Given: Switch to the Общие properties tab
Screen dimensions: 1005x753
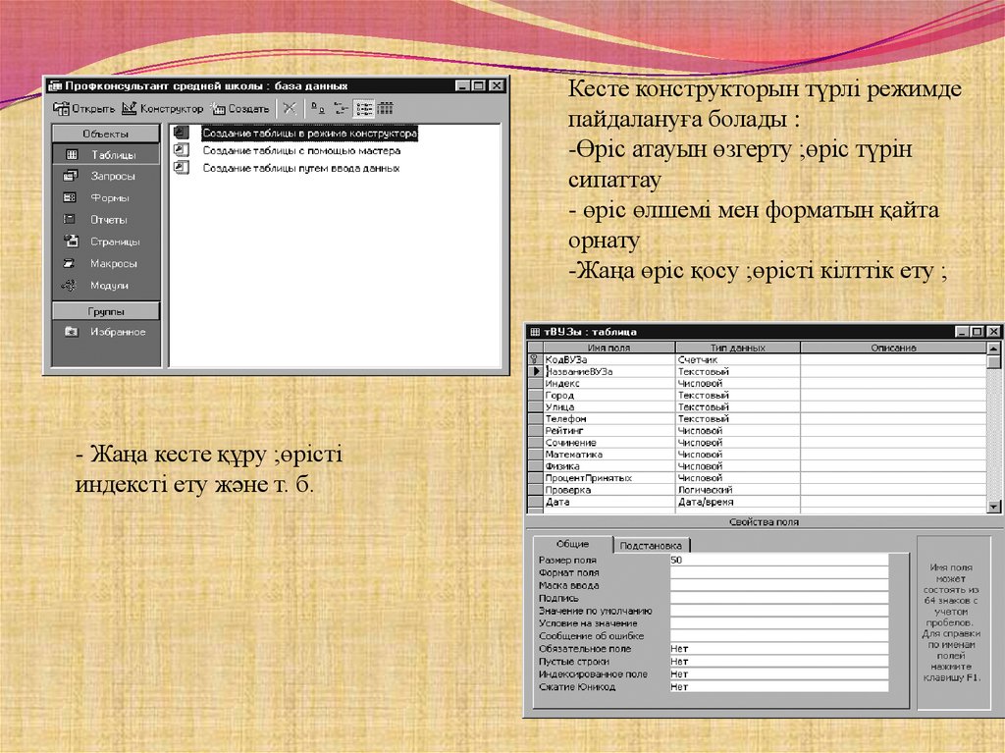Looking at the screenshot, I should [x=572, y=544].
